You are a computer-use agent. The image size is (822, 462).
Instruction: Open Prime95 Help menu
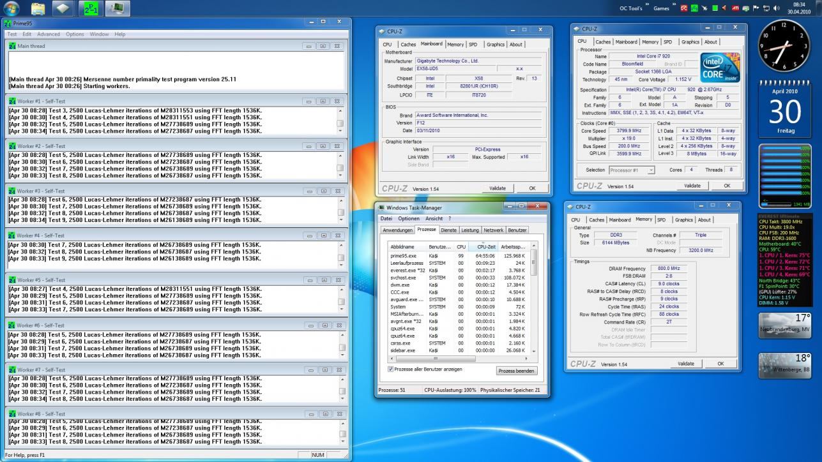pos(120,34)
